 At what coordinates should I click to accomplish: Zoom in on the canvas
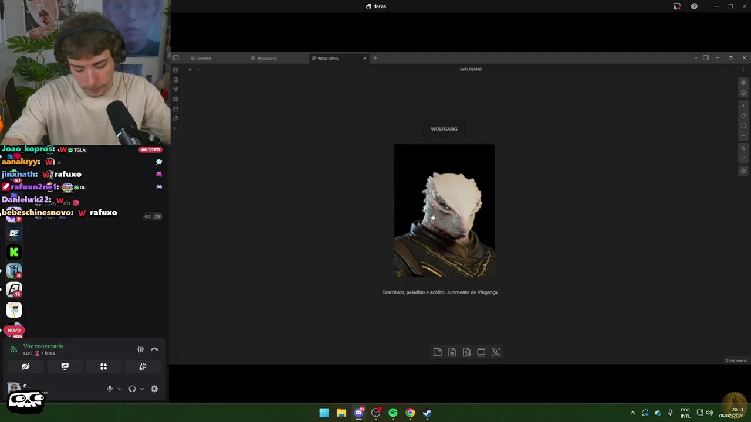tap(743, 105)
